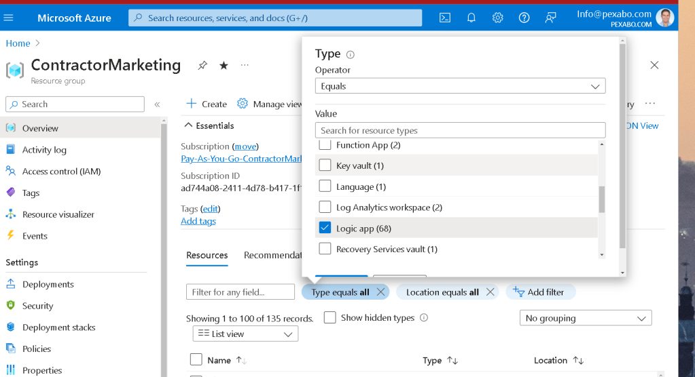The height and width of the screenshot is (377, 695).
Task: Check the Function App (2) checkbox
Action: point(325,144)
